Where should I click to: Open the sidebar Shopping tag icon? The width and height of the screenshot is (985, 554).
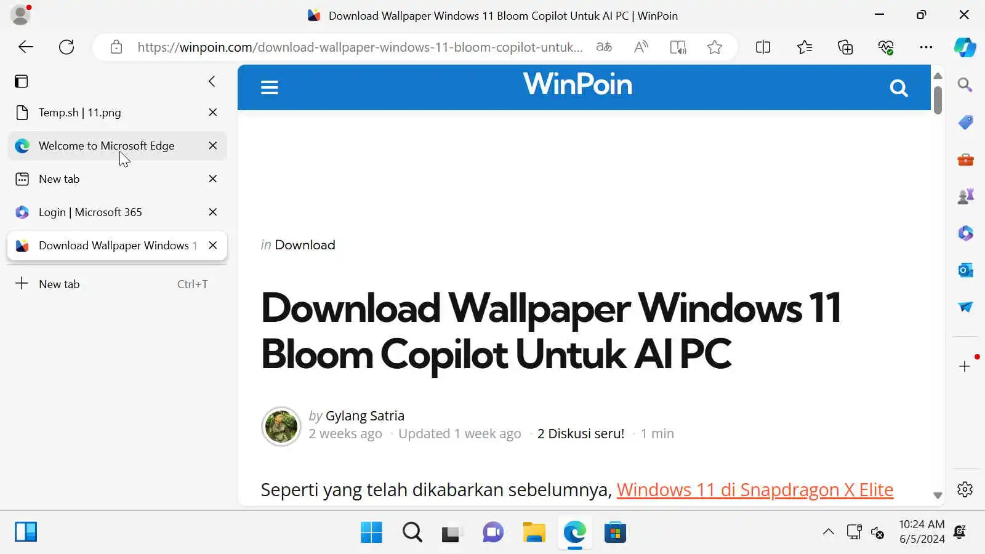965,122
